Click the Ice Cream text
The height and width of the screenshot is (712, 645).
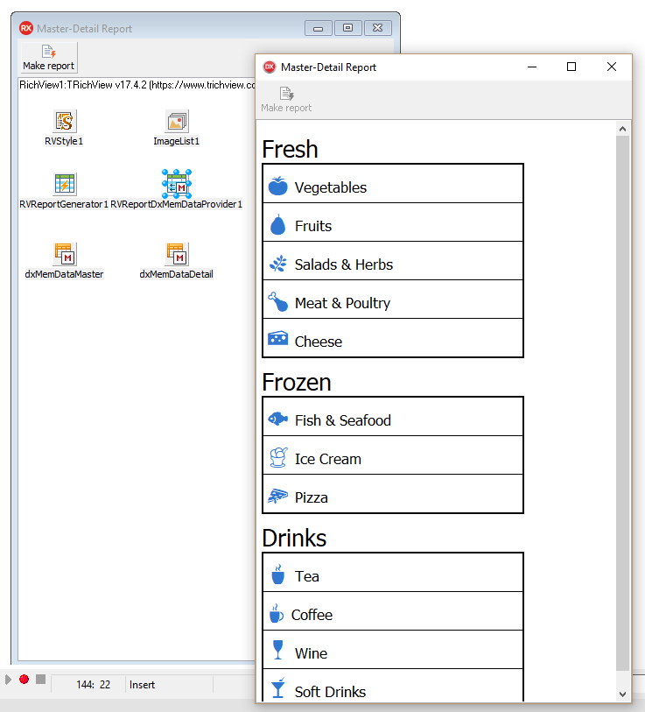(327, 459)
